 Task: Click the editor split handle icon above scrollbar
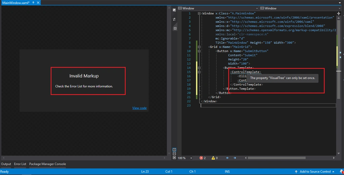[x=339, y=13]
